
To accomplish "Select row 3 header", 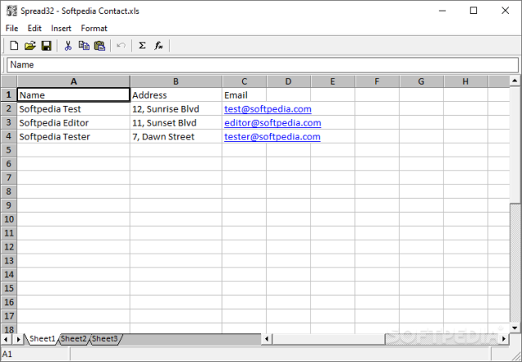I will (x=9, y=122).
